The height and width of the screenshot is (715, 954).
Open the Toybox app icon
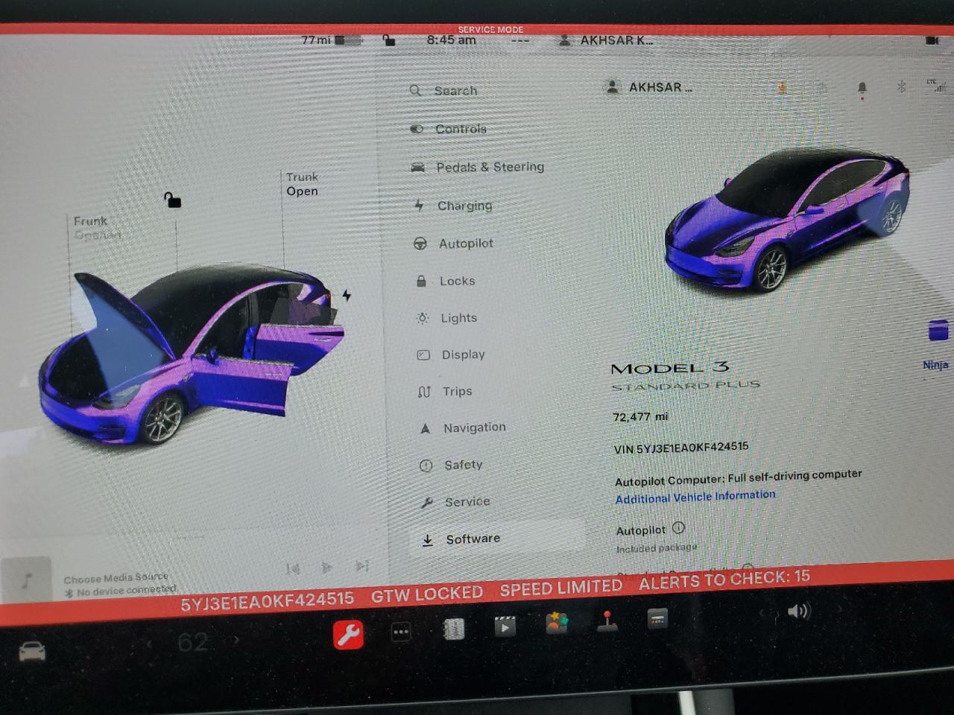[556, 623]
